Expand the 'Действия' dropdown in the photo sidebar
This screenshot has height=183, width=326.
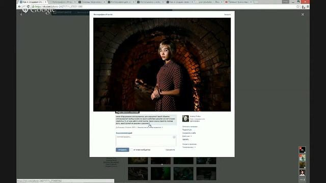click(x=187, y=136)
